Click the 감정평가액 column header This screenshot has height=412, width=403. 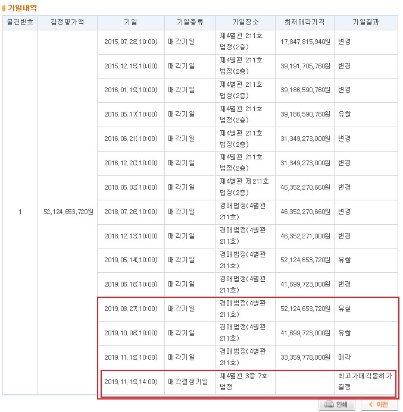[x=69, y=23]
